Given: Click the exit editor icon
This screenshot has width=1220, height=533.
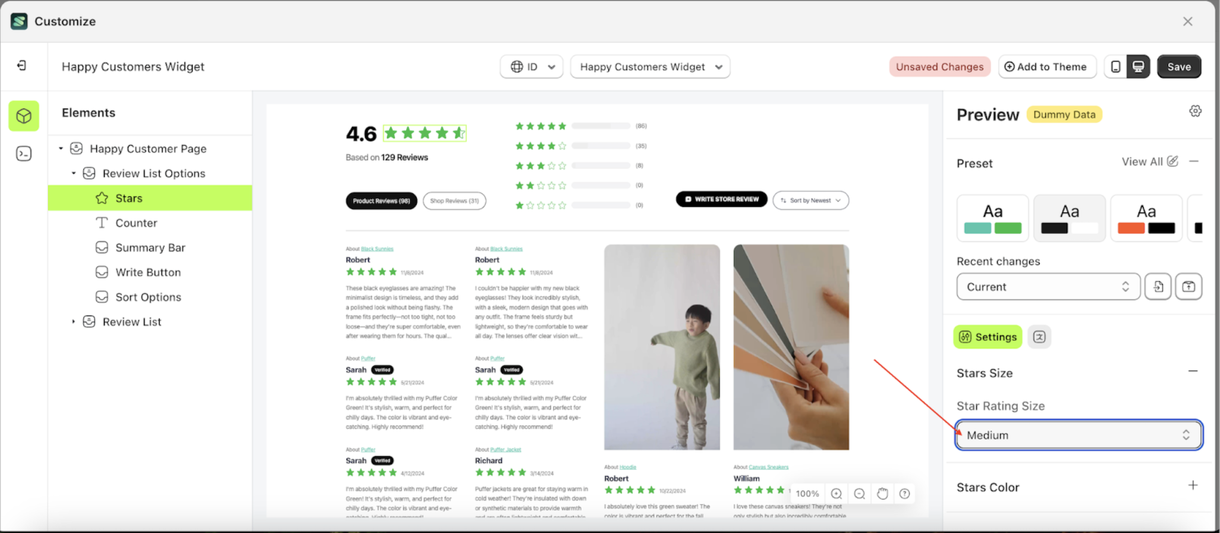Looking at the screenshot, I should point(22,65).
